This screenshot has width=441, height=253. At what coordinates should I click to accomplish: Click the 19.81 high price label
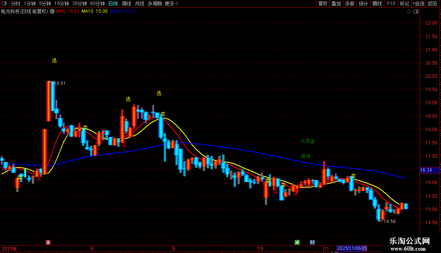coord(59,83)
